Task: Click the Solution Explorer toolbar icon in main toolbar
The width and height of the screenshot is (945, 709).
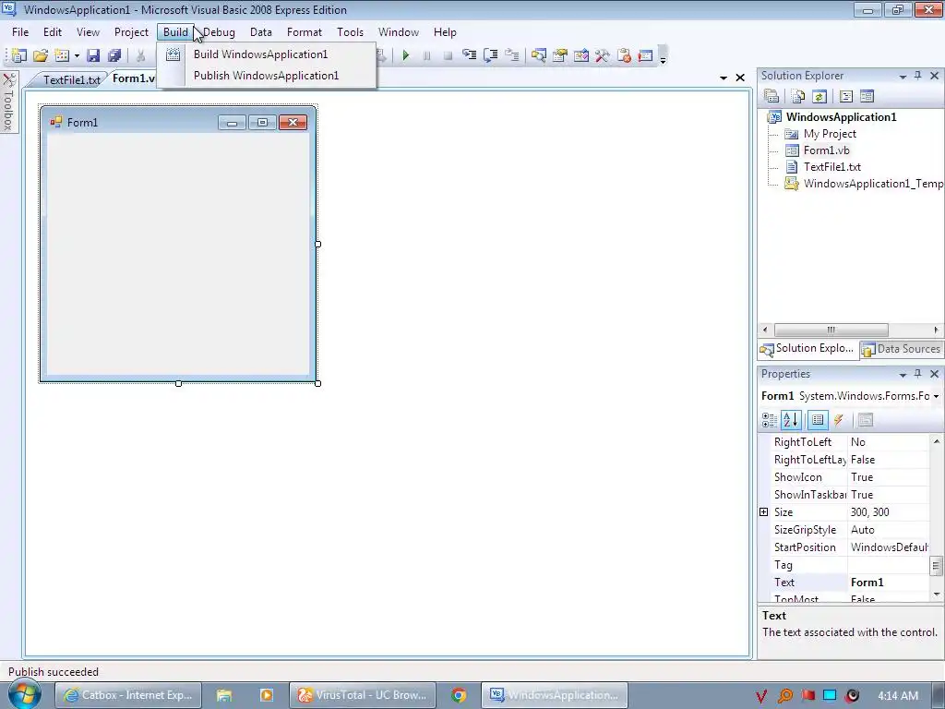Action: (539, 55)
